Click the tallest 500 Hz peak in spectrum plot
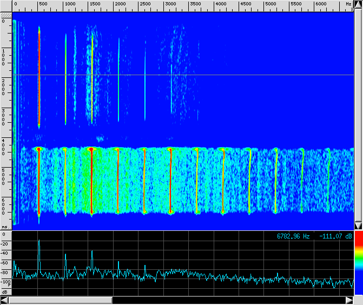This screenshot has height=305, width=363. click(x=39, y=242)
